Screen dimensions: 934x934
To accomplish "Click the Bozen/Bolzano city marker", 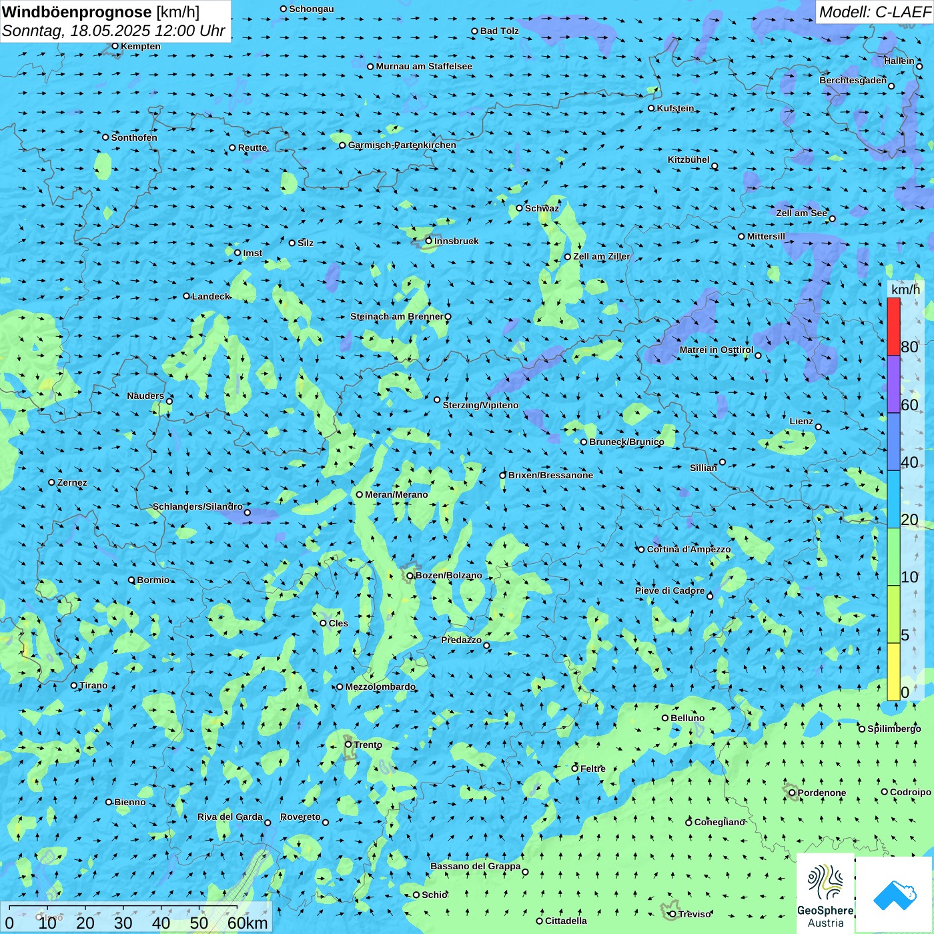I will point(410,576).
